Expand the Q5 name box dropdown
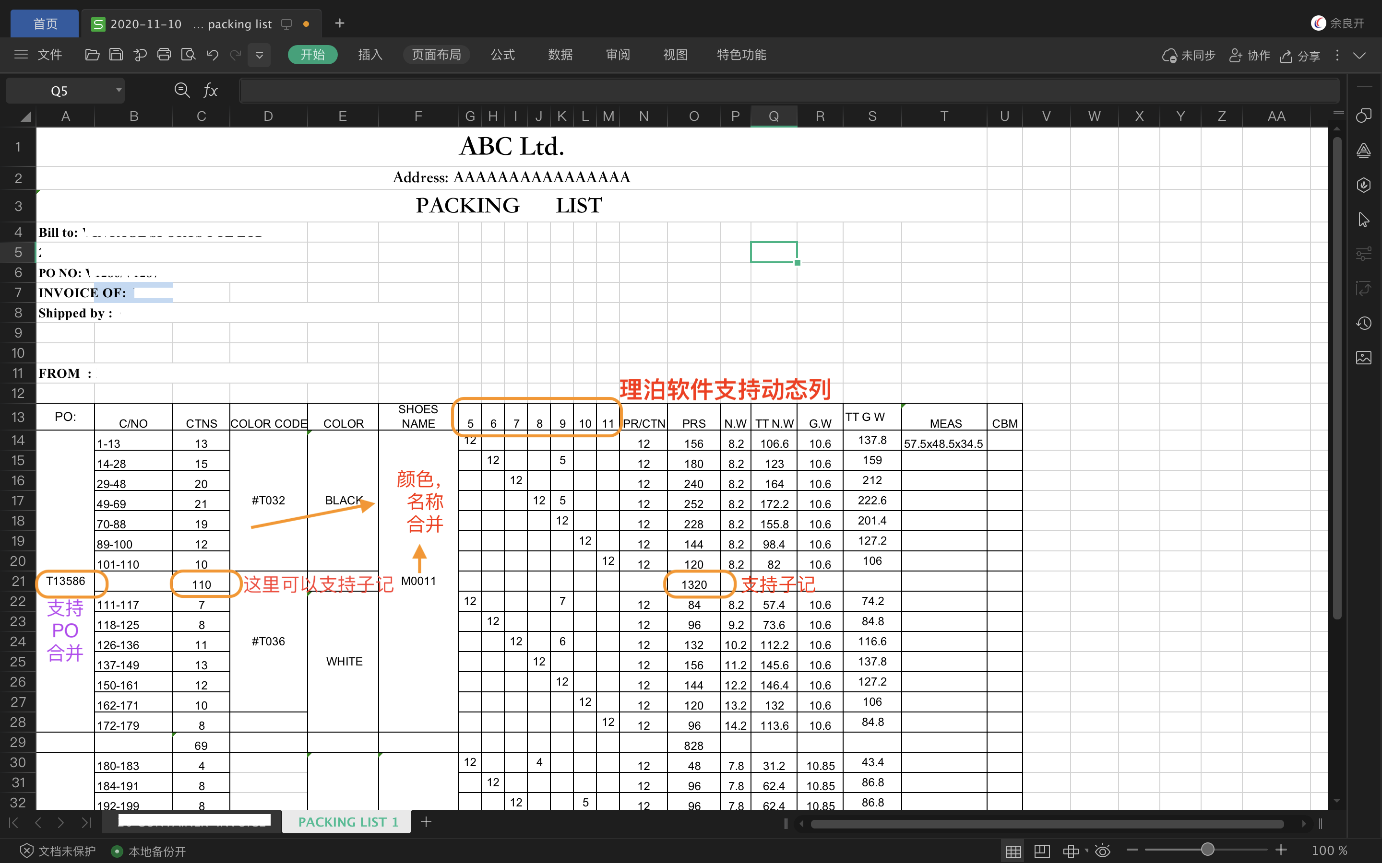 (119, 90)
